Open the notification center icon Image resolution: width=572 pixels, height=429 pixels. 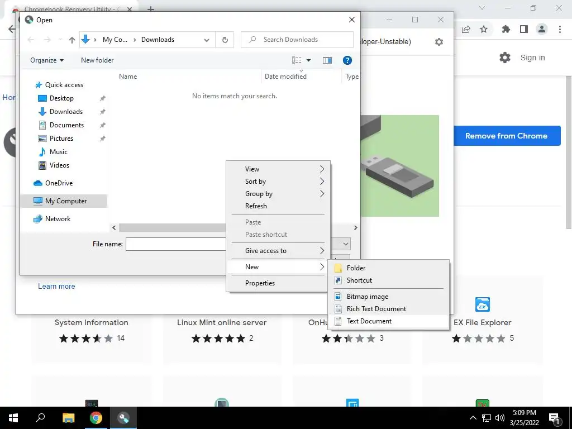pyautogui.click(x=554, y=418)
